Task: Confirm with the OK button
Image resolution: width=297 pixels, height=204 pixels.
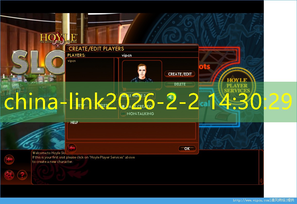Action: tap(187, 149)
